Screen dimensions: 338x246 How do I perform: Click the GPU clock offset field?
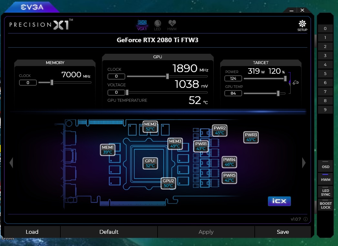pos(116,76)
